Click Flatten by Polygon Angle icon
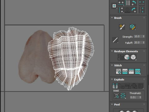149x112 pixels. (121, 86)
